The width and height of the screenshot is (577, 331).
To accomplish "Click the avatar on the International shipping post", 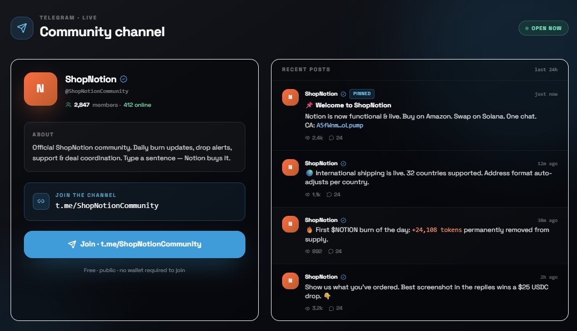I will (x=290, y=167).
